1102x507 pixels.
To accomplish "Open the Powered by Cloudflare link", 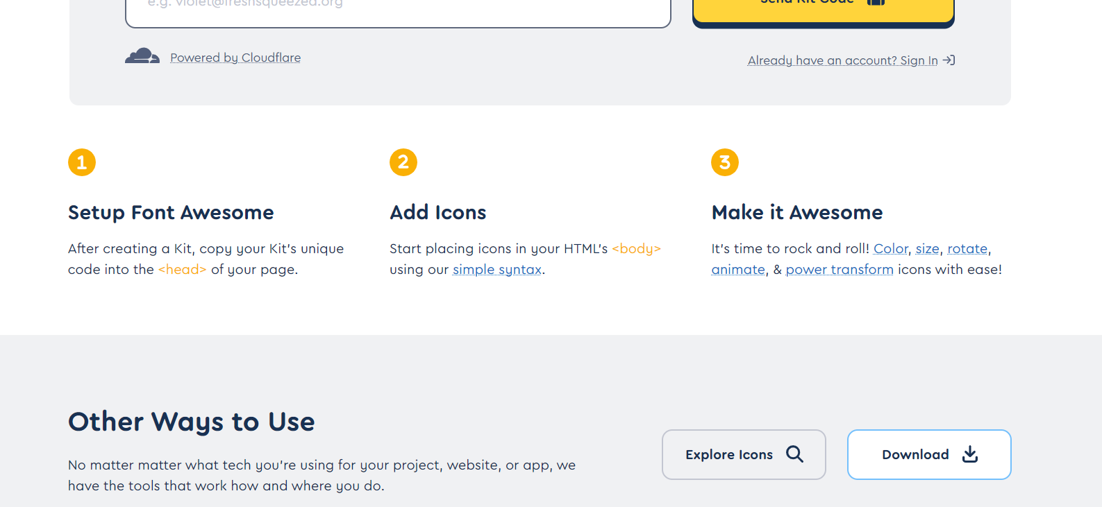I will [x=235, y=58].
